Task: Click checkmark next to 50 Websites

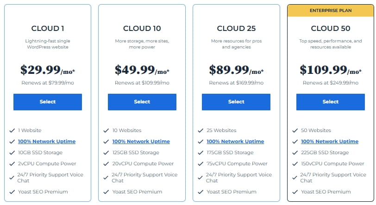Action: coord(295,131)
